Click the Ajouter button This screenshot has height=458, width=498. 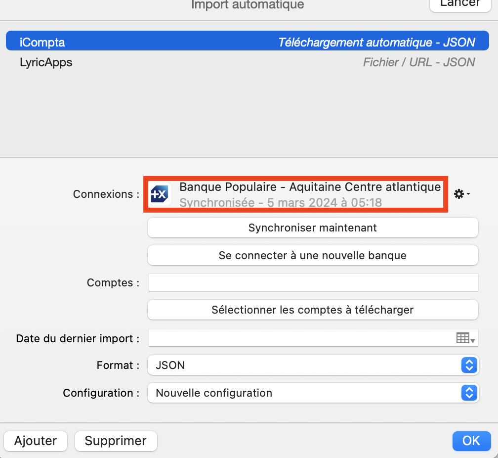(36, 441)
